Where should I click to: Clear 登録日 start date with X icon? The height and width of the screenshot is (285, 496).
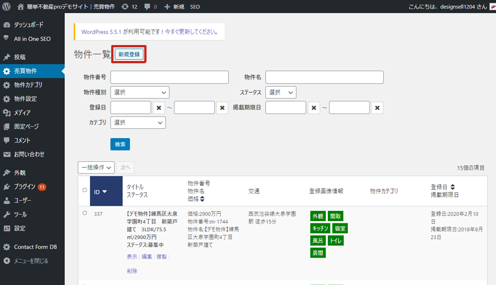[160, 108]
